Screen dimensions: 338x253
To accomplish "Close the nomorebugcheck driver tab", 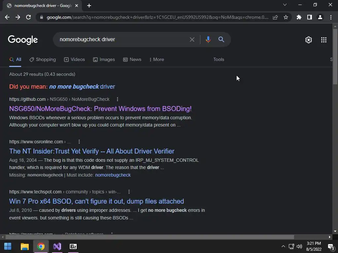I will coord(77,6).
